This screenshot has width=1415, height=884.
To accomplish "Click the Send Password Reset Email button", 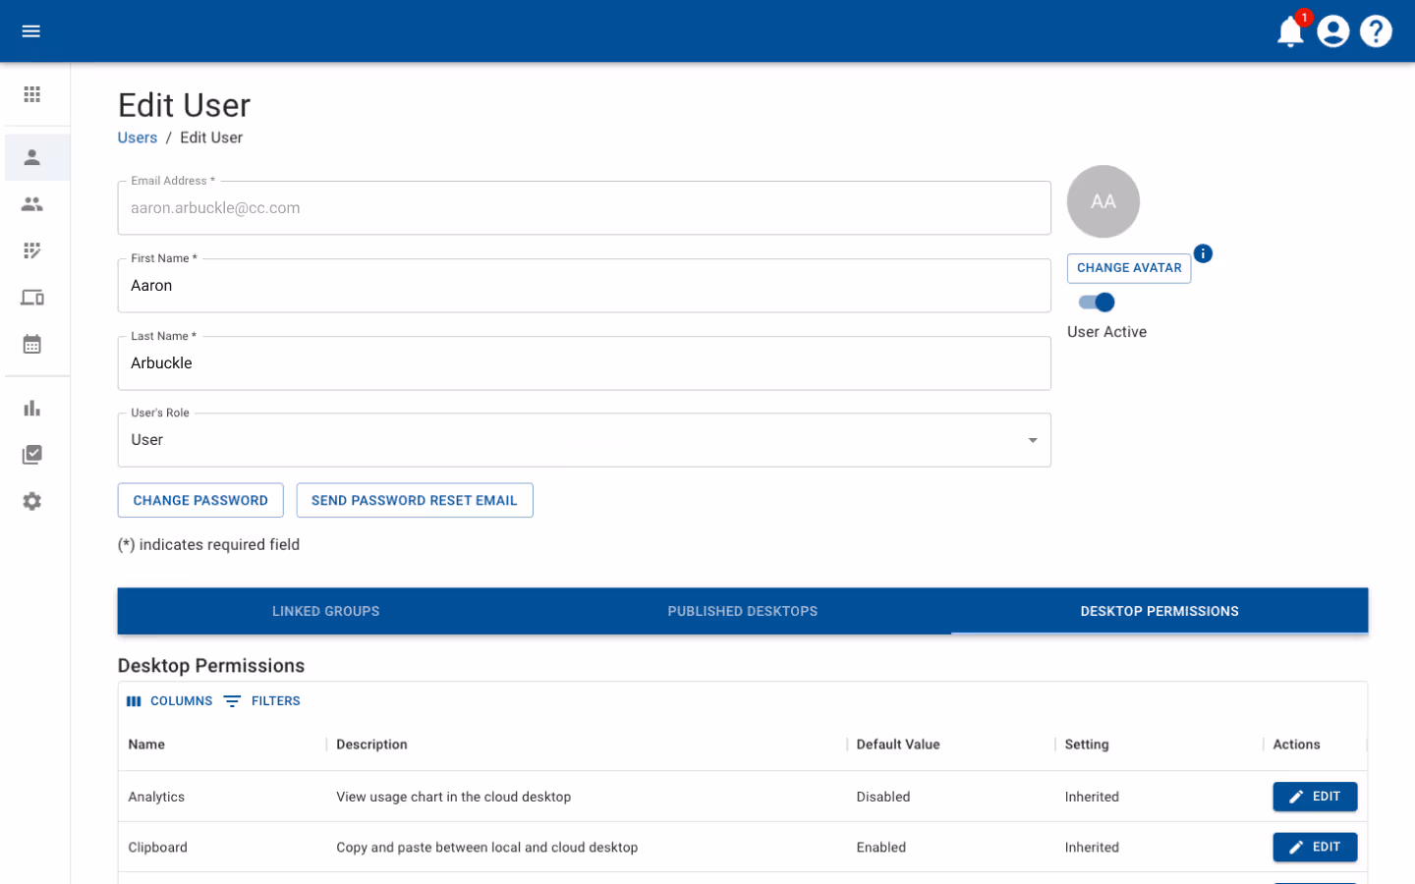I will [x=415, y=500].
